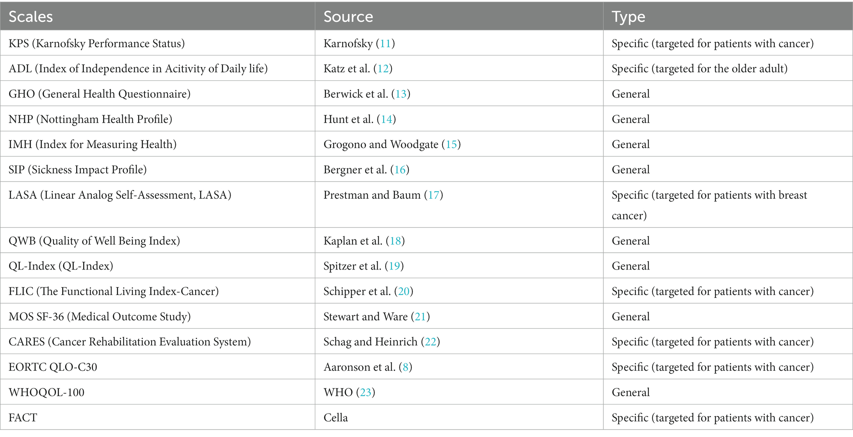
Task: Click the Type column header
Action: coord(728,16)
